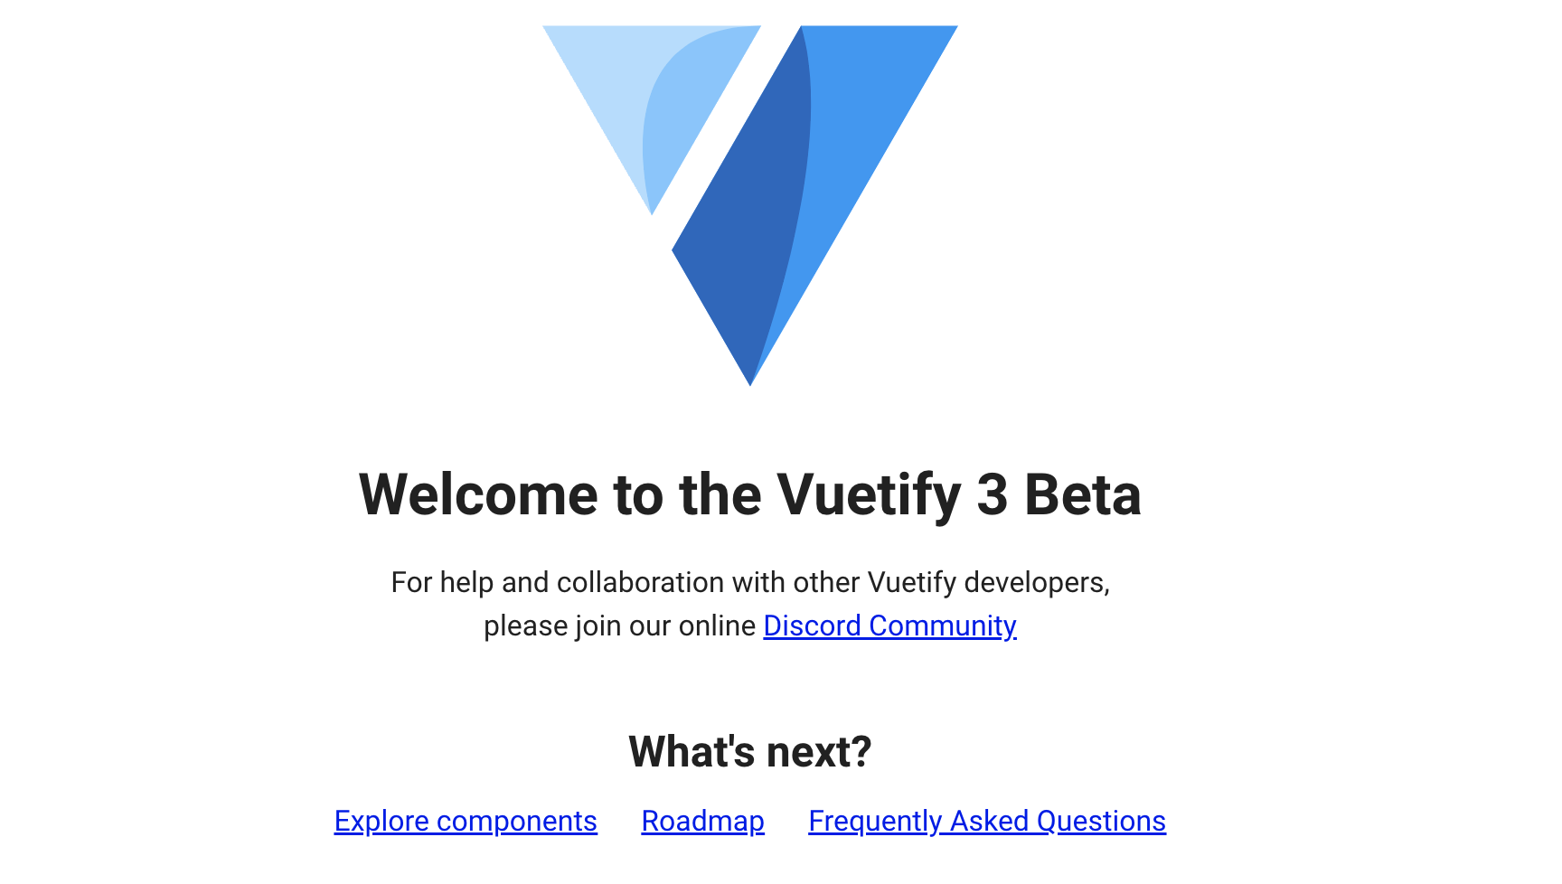The width and height of the screenshot is (1562, 884).
Task: Click the underlined Discord Community text
Action: click(x=890, y=625)
